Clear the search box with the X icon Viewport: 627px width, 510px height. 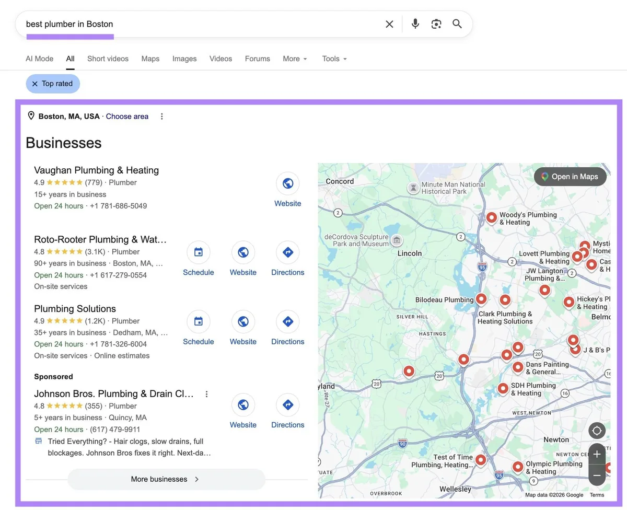pos(389,24)
